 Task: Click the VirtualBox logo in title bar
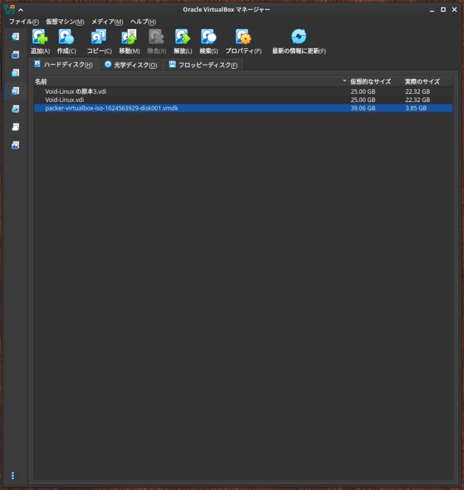10,9
